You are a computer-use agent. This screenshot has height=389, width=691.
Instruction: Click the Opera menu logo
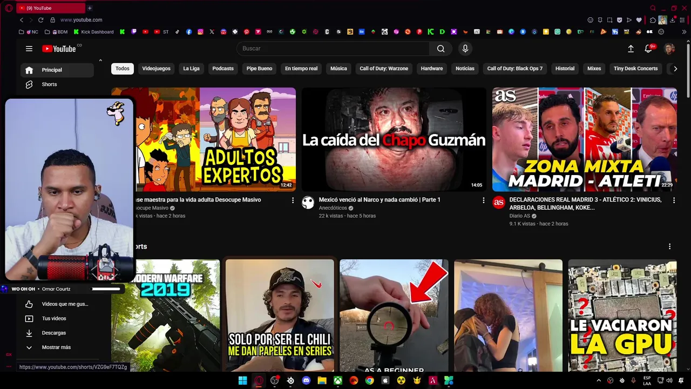point(9,8)
